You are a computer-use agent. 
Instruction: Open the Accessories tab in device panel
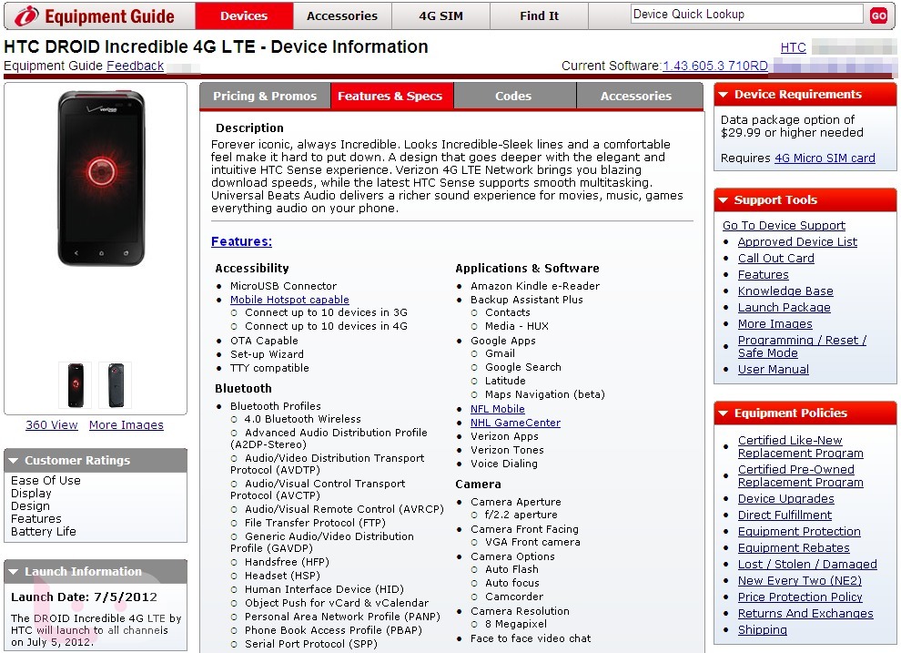pyautogui.click(x=636, y=96)
